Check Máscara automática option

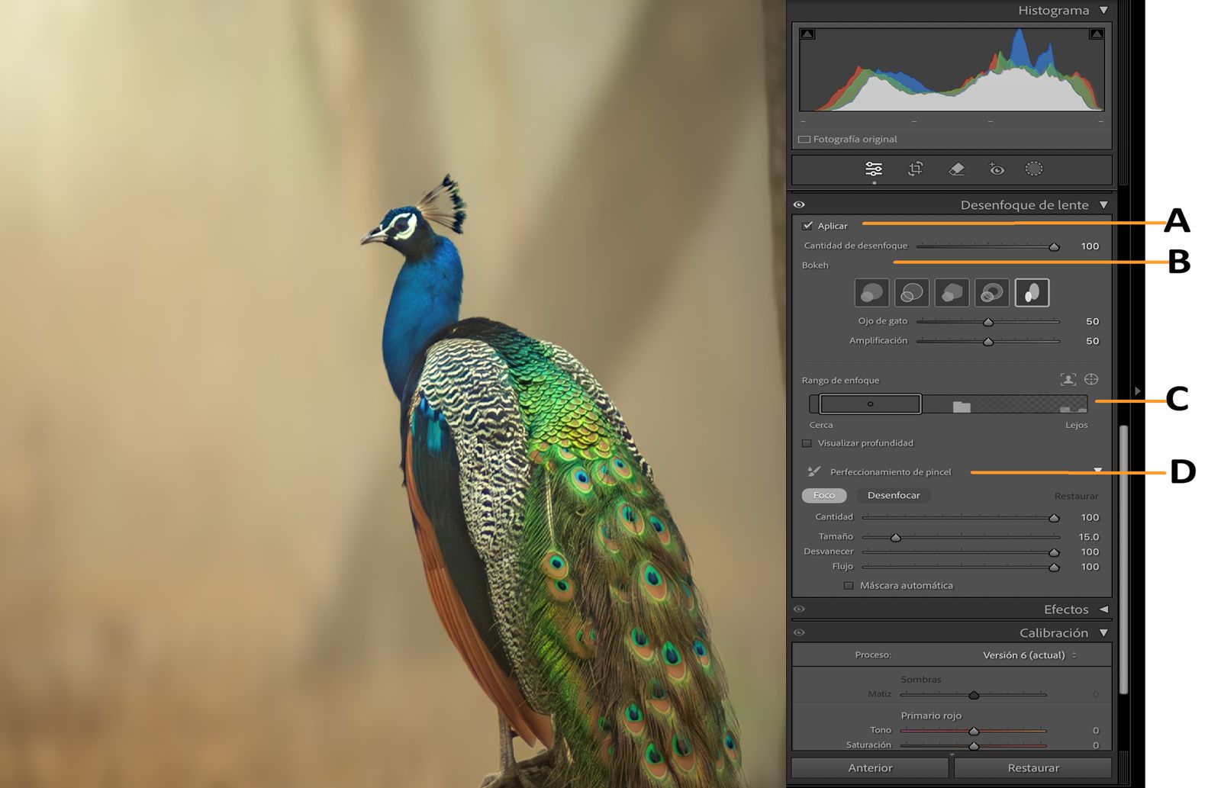[849, 585]
